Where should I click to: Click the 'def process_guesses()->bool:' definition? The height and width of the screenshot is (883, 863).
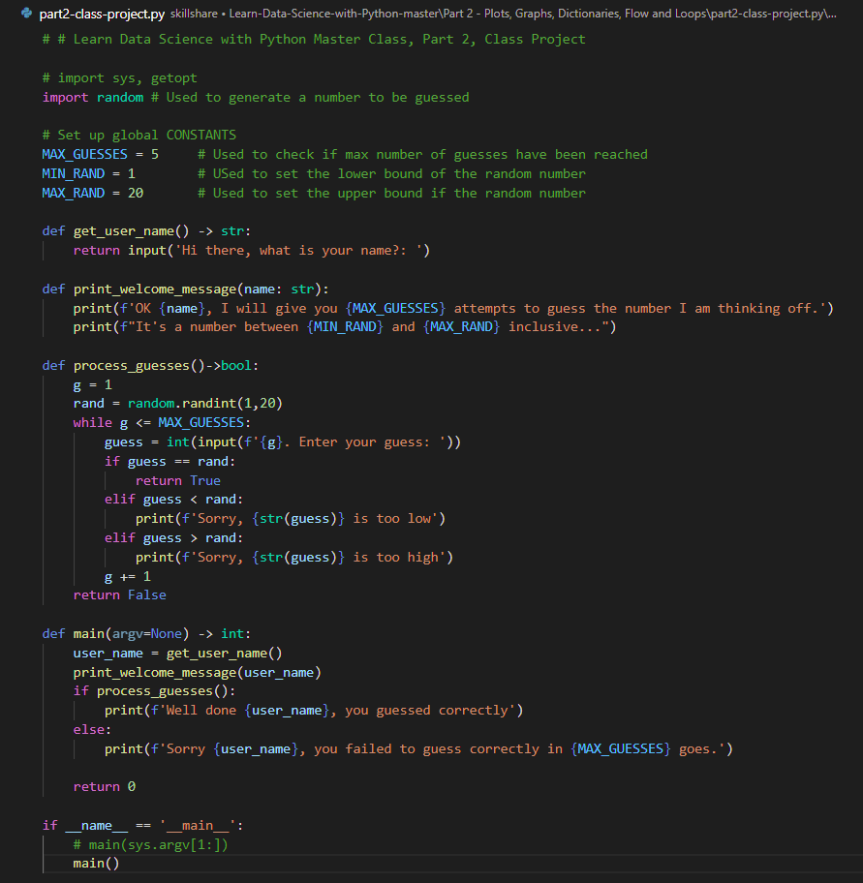click(150, 365)
